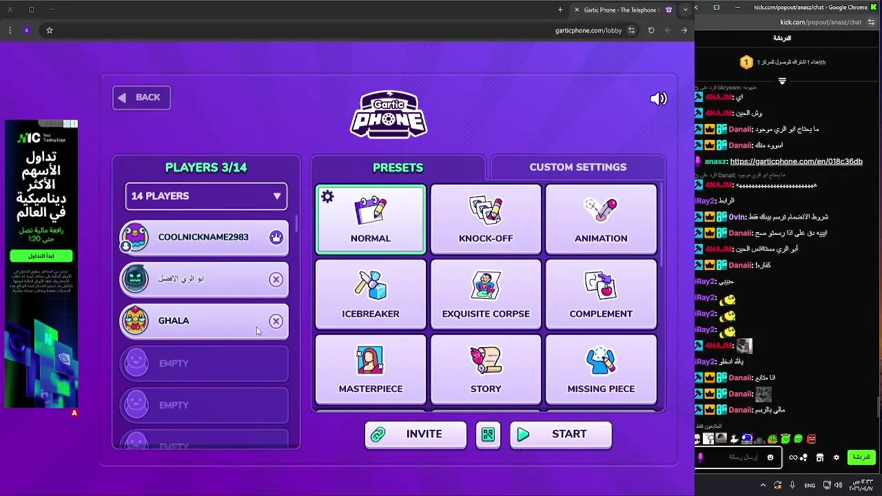Select the Knock-Off preset
The image size is (882, 496).
point(486,219)
